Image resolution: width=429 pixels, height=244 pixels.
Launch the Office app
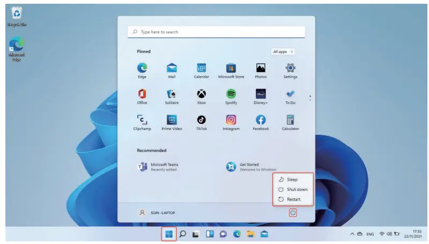[142, 97]
